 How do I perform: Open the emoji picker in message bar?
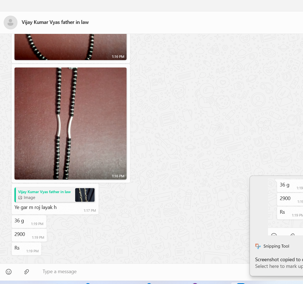(x=9, y=272)
